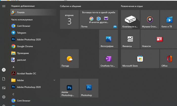Viewport: 177px width, 106px height.
Task: Open the Adobe folder entry
Action: tap(33, 80)
